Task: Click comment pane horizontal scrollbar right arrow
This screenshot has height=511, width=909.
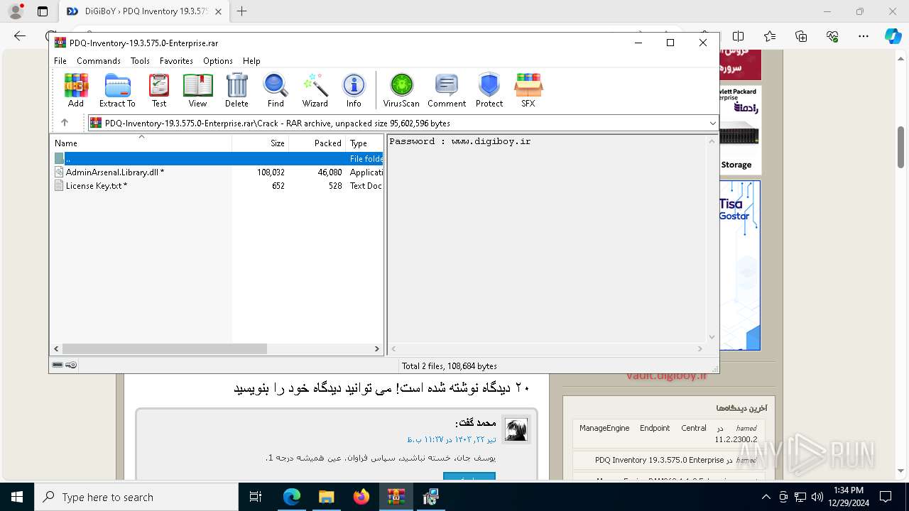Action: click(700, 348)
